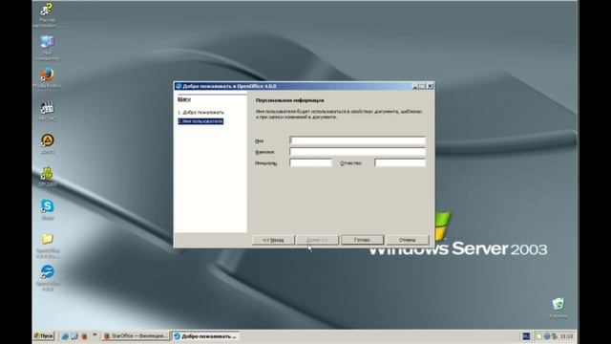Screen dimensions: 611x344
Task: Focus the Отчество (patronymic) input field
Action: click(400, 163)
